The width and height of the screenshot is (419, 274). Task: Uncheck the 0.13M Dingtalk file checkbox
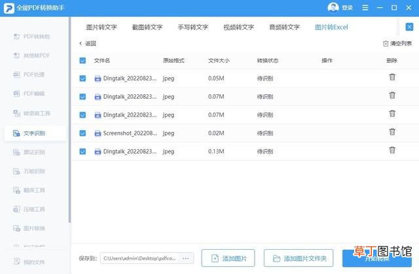[x=82, y=152]
